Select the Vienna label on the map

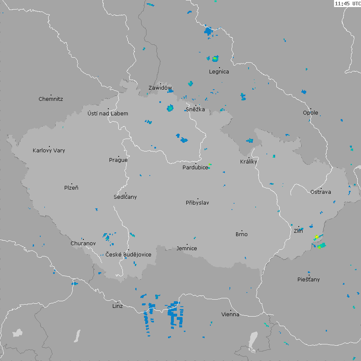230,315
